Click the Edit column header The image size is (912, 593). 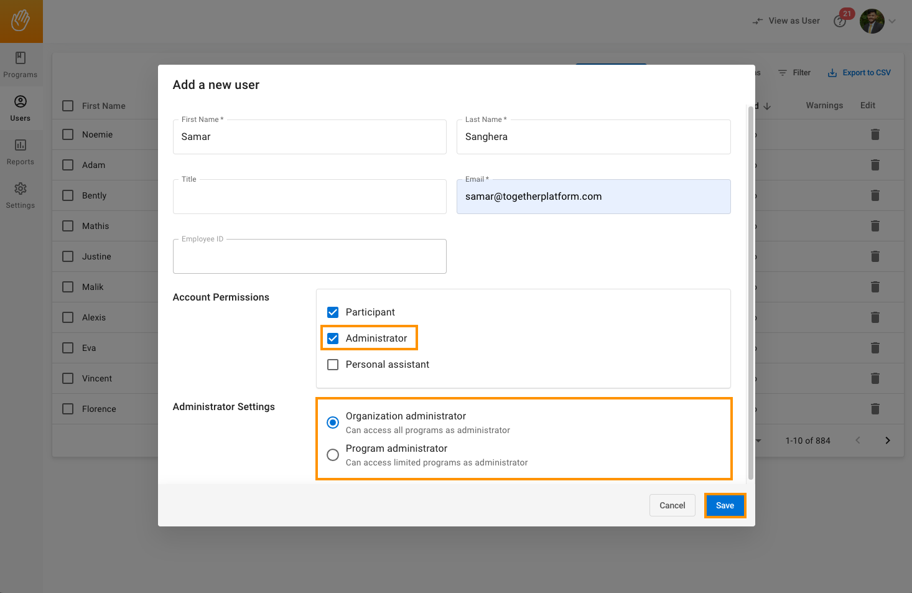click(868, 106)
